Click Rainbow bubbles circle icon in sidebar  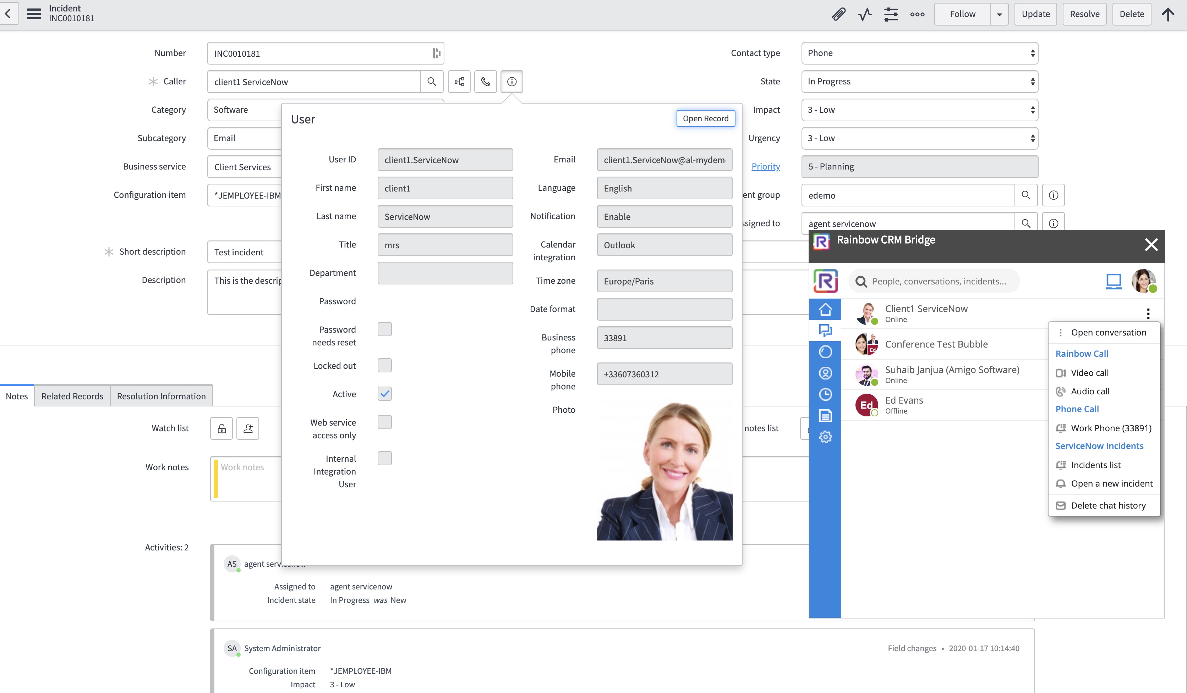click(825, 351)
